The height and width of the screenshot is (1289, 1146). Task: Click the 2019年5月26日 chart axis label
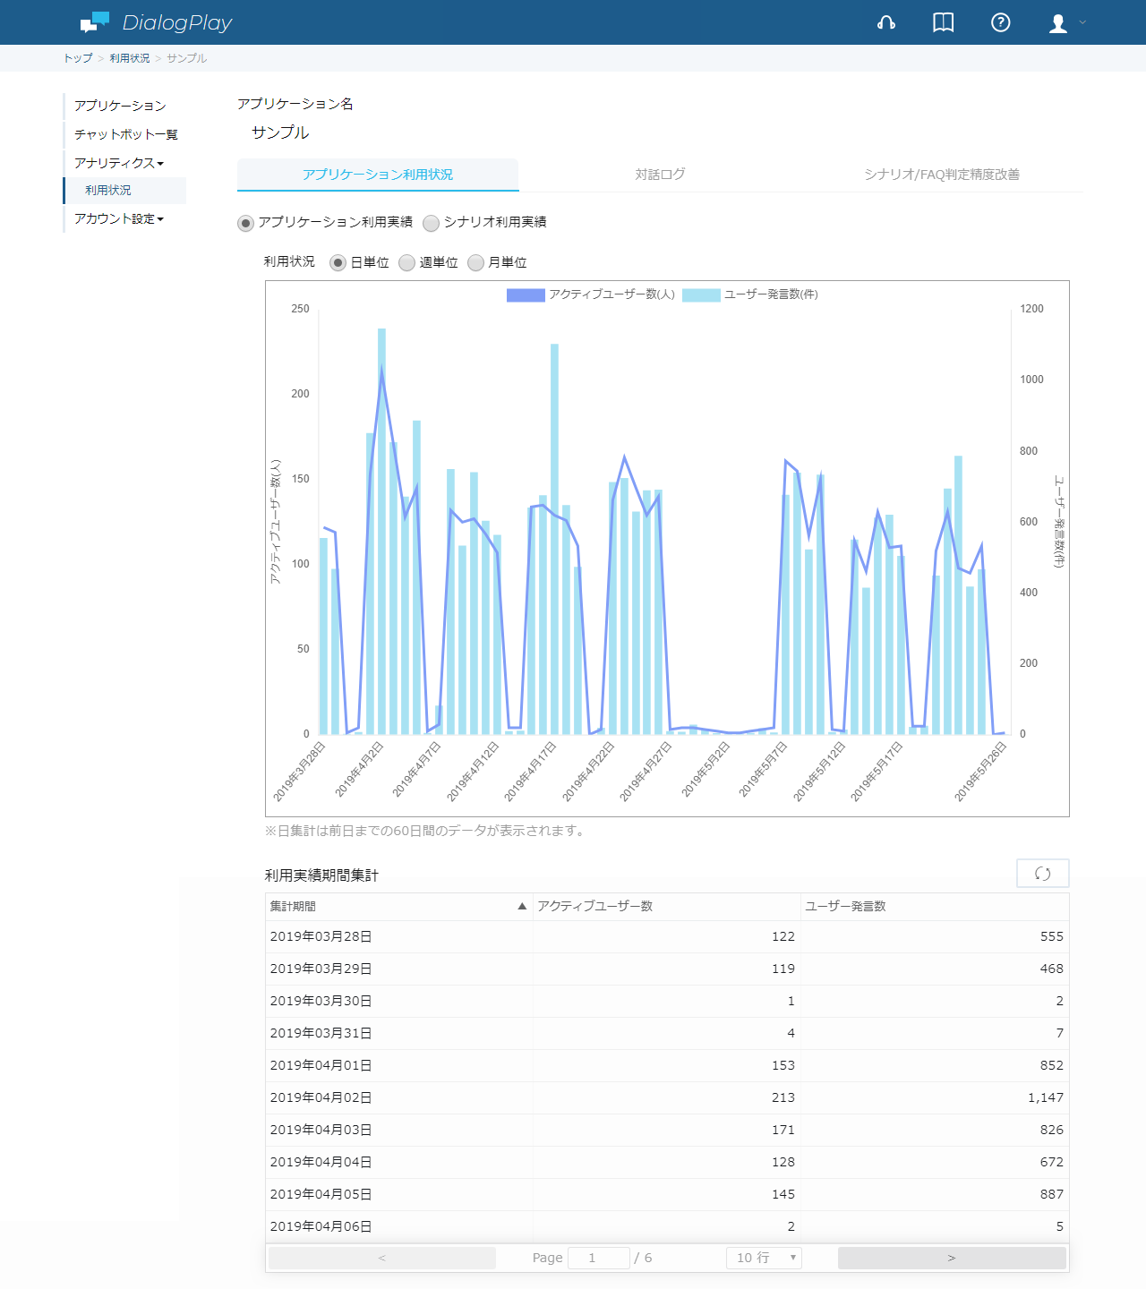[980, 771]
